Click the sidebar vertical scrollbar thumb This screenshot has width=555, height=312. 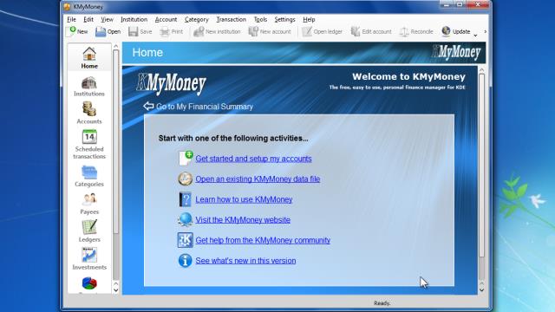click(115, 141)
